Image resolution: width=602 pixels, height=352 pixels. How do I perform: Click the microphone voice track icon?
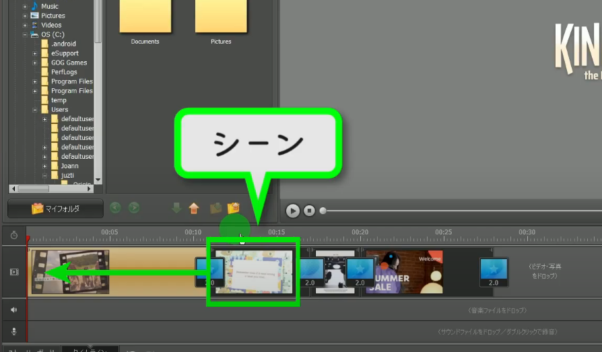(14, 332)
